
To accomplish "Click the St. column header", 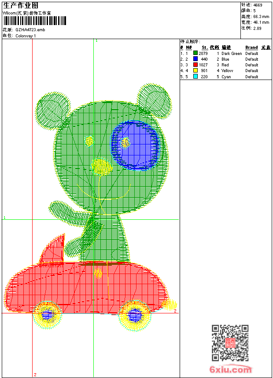I will click(x=205, y=47).
